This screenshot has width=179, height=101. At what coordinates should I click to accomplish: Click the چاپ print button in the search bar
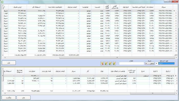[9, 63]
